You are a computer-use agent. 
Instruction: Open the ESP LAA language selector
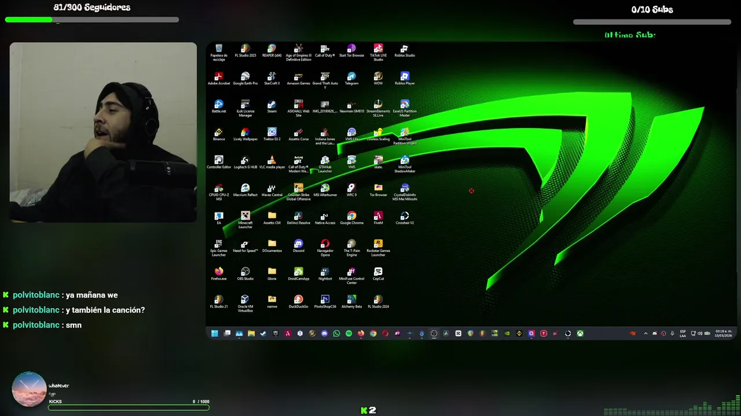[683, 333]
